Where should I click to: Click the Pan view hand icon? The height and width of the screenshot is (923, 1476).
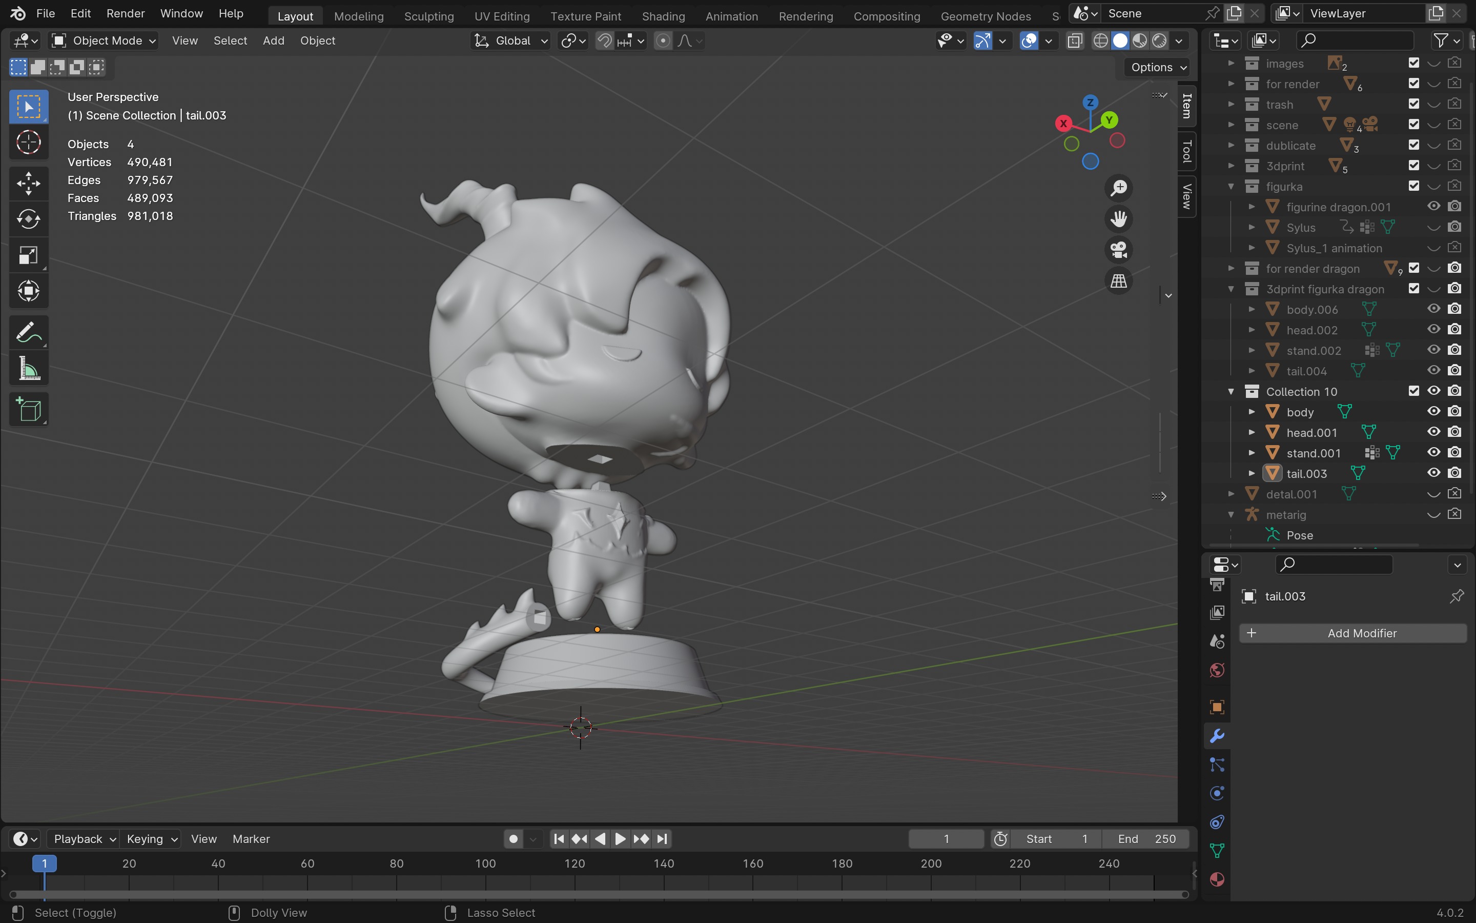click(1119, 219)
